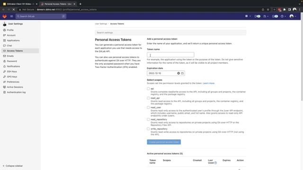
Task: Enable the read_repository scope checkbox
Action: point(148,119)
